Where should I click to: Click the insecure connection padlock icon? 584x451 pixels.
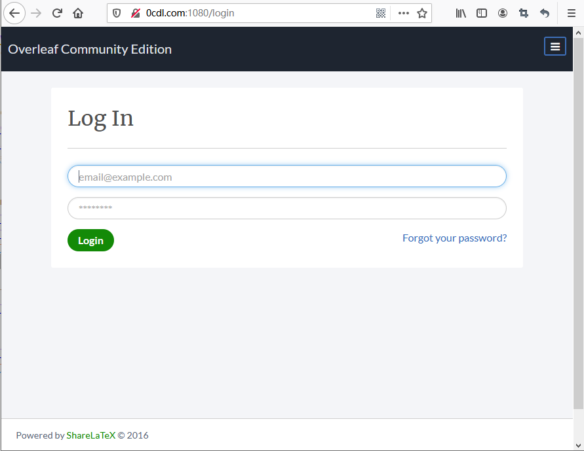pyautogui.click(x=136, y=13)
